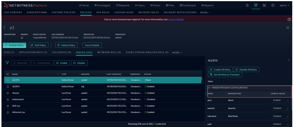The height and width of the screenshot is (127, 294).
Task: Switch to the Capture Policies tab
Action: point(63,12)
